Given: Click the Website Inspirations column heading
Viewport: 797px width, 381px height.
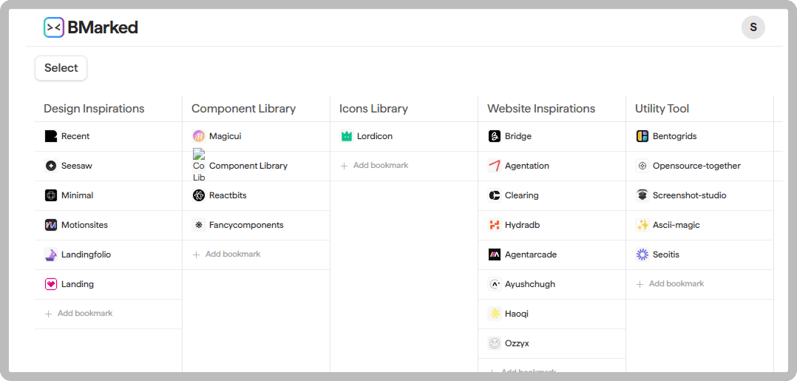Looking at the screenshot, I should [541, 109].
